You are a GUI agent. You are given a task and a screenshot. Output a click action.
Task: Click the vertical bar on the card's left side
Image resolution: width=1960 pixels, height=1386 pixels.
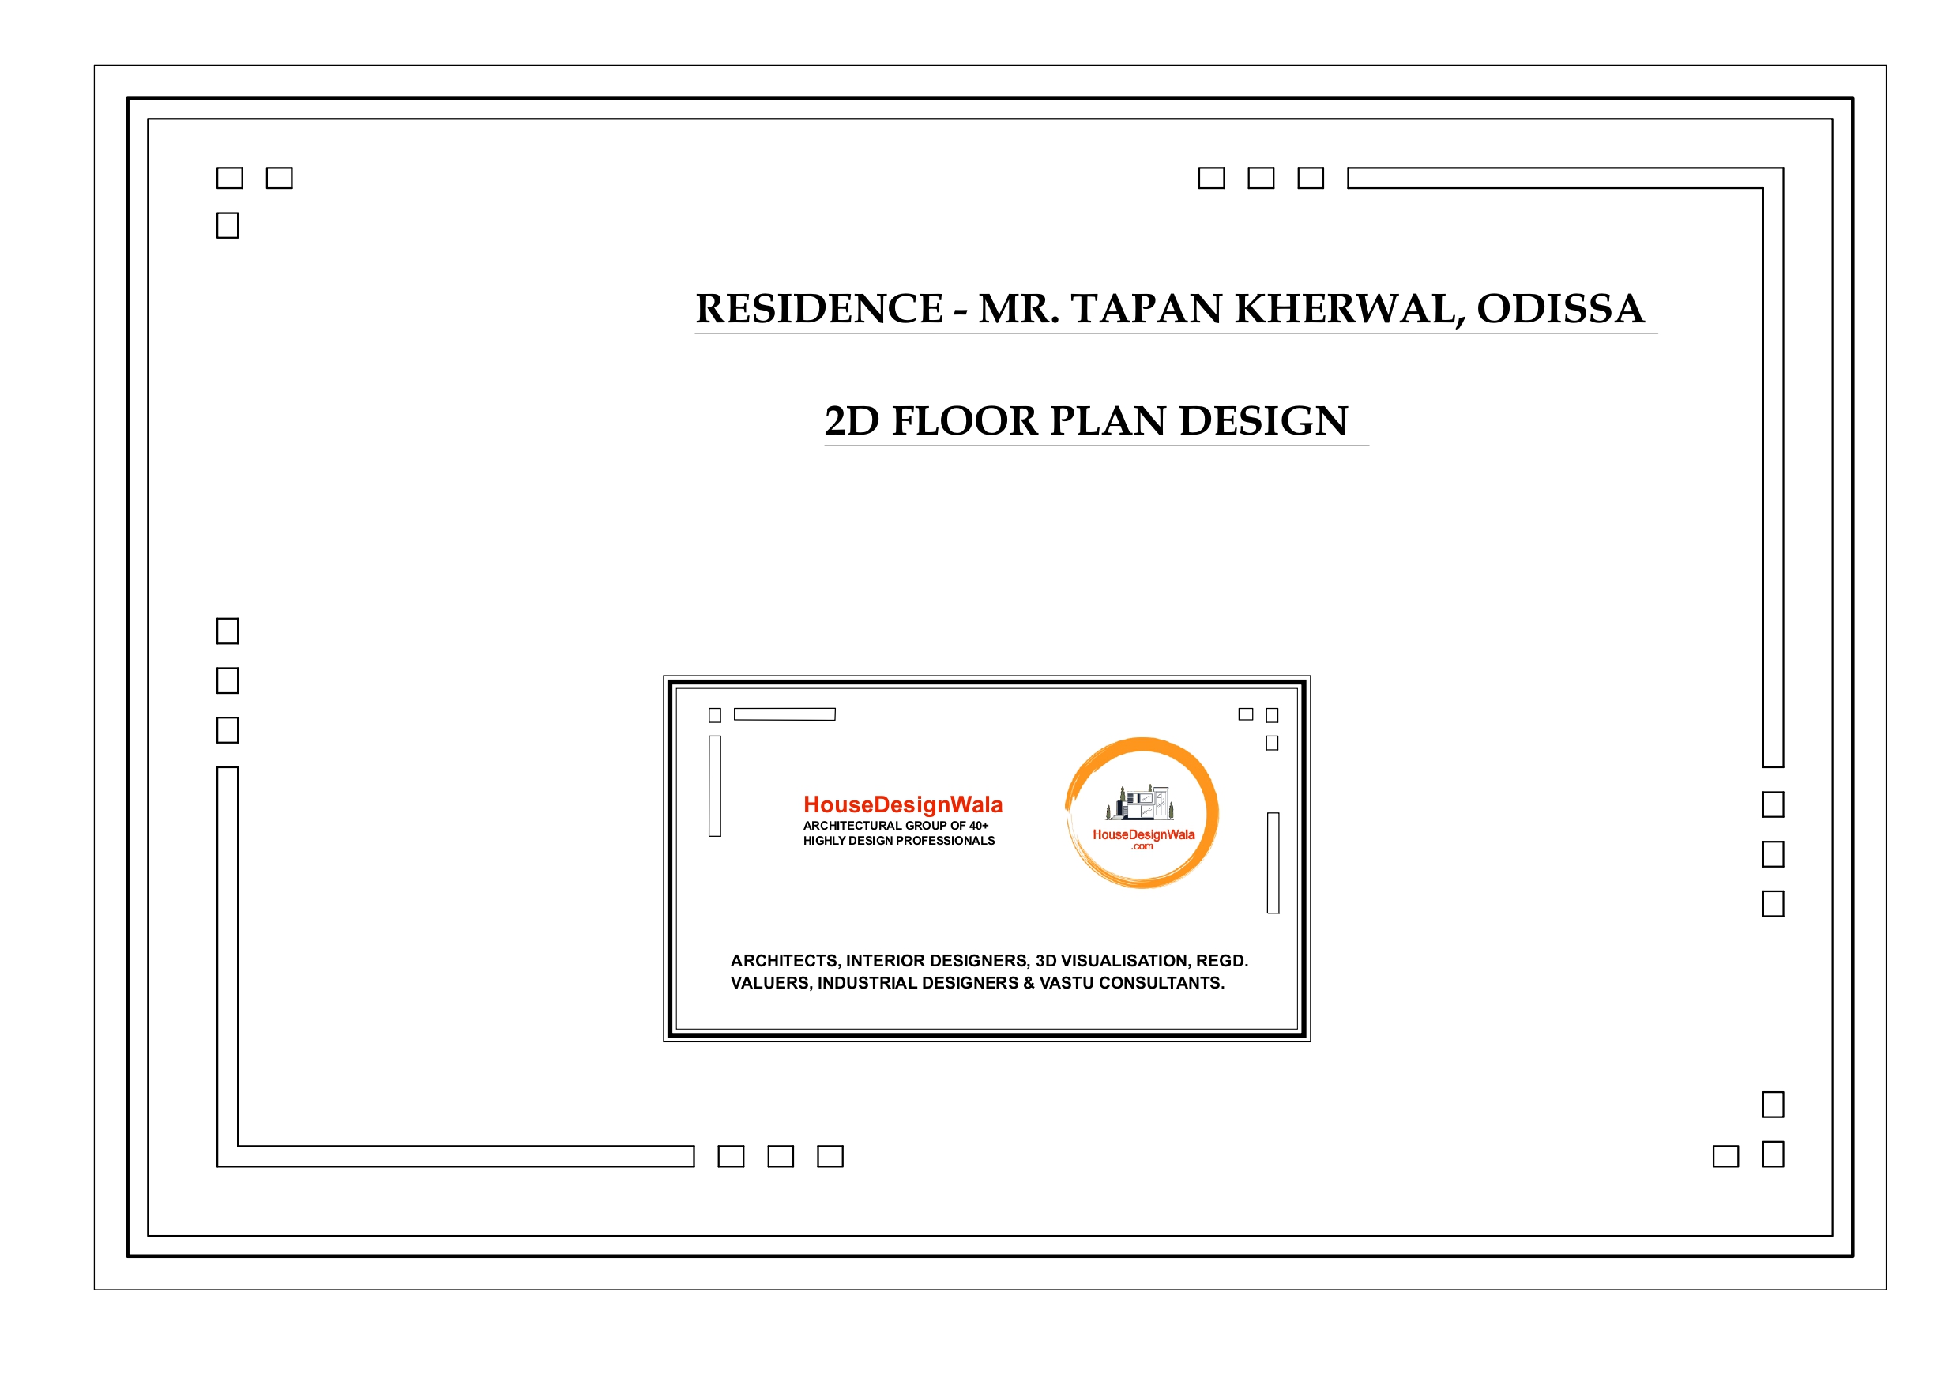[714, 785]
